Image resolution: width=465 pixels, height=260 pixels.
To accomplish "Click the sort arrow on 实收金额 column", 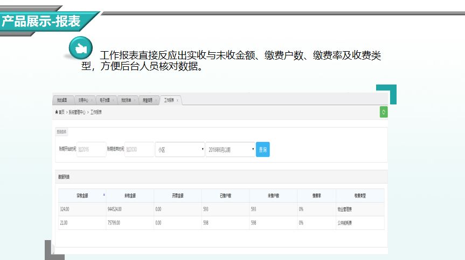I will coord(103,194).
